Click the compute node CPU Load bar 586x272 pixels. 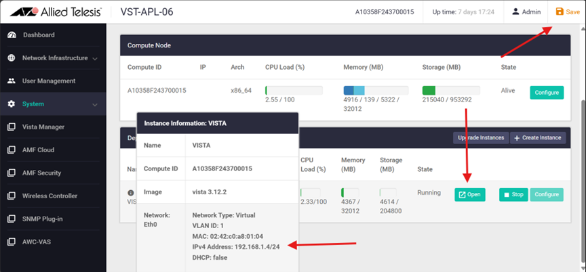pos(294,91)
